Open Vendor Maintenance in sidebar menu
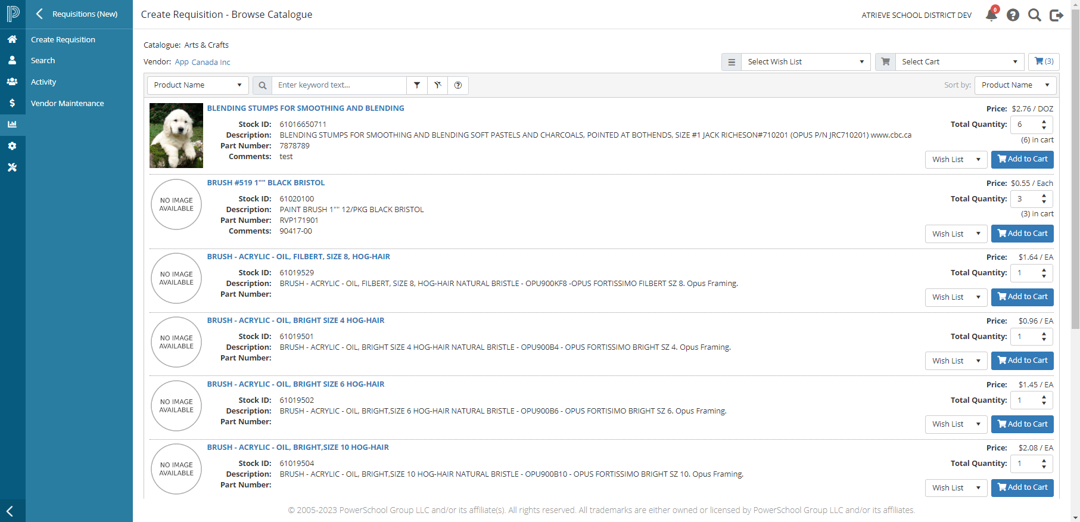The height and width of the screenshot is (522, 1080). tap(67, 103)
